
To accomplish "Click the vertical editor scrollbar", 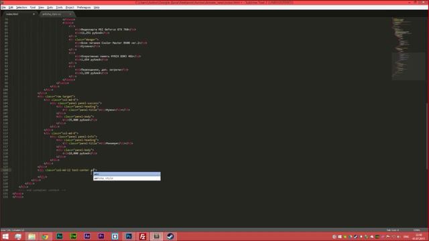I will coord(427,137).
